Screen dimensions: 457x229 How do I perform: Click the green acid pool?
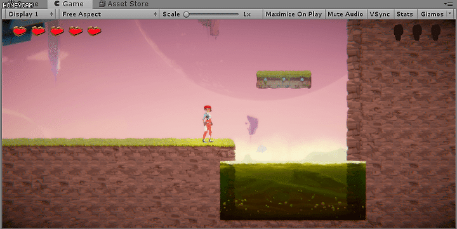tap(293, 190)
